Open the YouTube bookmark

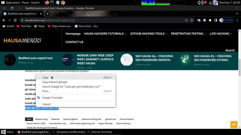(x=24, y=26)
